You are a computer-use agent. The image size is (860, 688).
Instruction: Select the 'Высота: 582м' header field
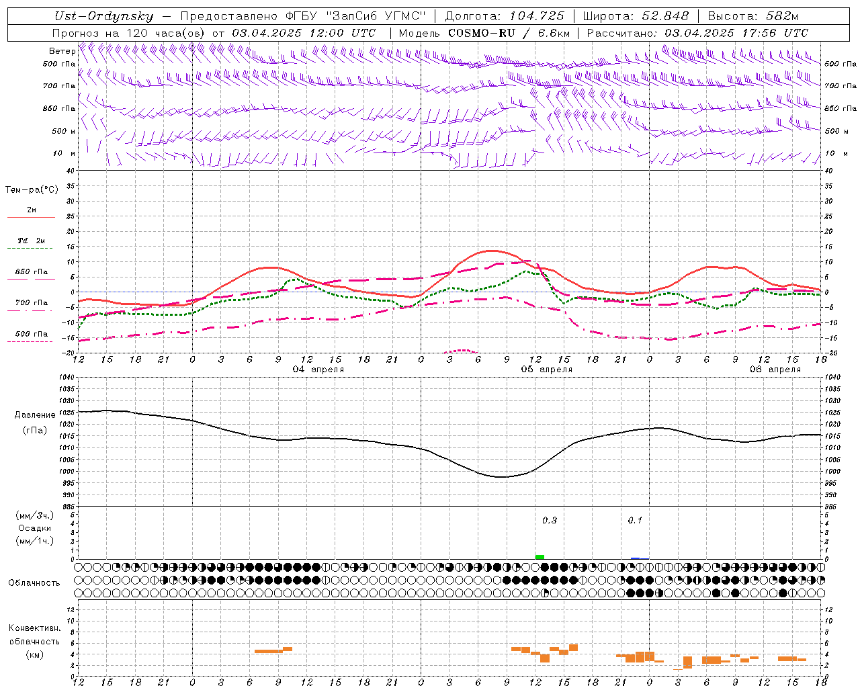(x=753, y=16)
